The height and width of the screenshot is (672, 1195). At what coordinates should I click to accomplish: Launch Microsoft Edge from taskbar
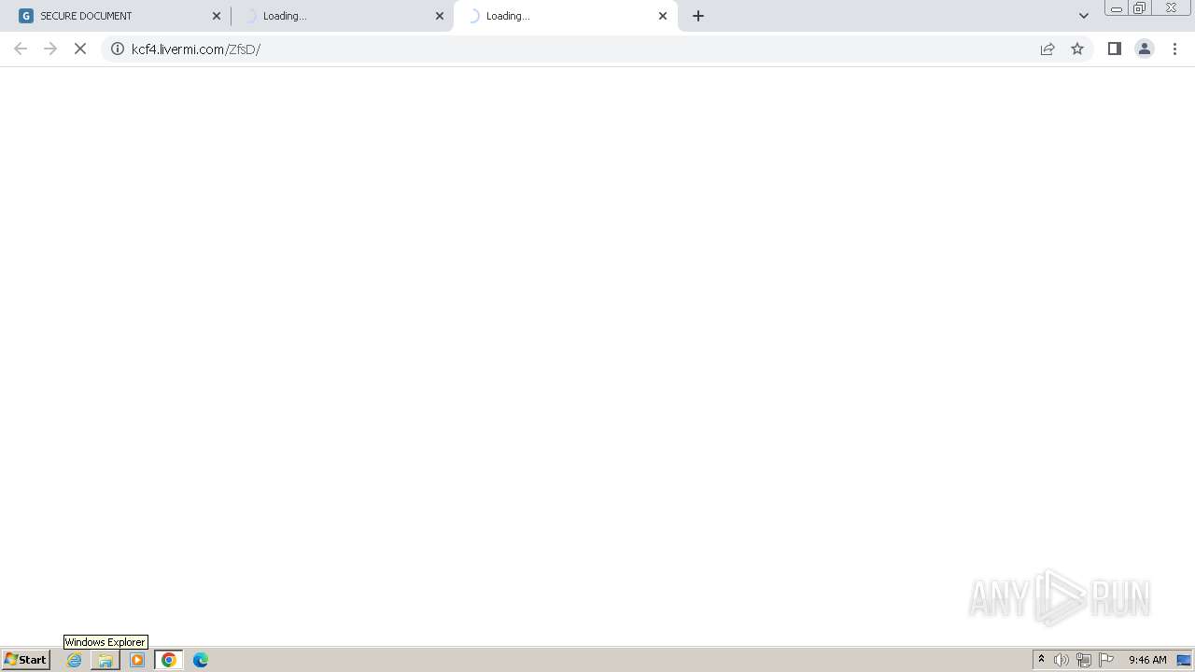coord(201,660)
